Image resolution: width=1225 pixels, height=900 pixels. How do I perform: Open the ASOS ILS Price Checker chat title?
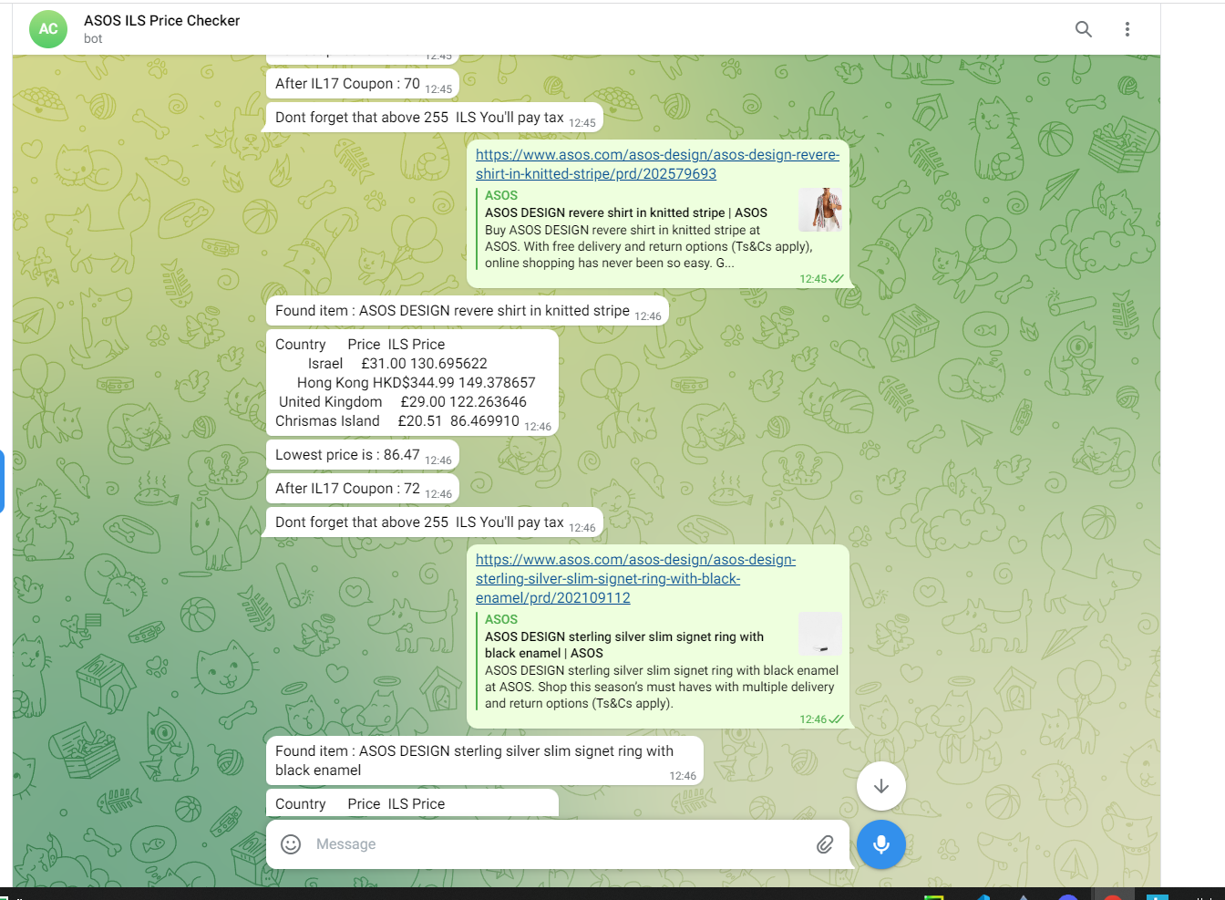tap(161, 20)
